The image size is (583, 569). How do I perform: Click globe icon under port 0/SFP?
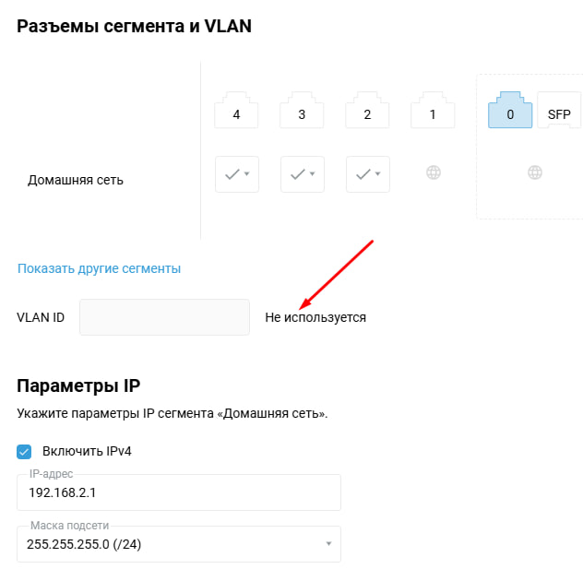(535, 172)
